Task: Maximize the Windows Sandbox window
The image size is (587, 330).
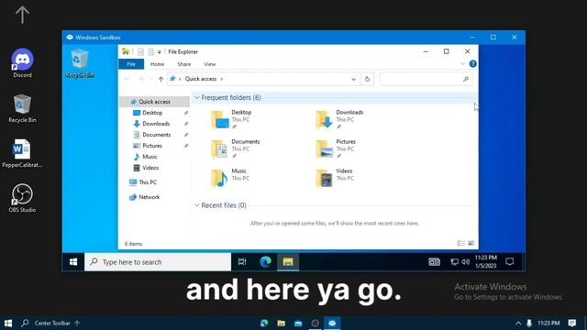Action: pyautogui.click(x=493, y=38)
